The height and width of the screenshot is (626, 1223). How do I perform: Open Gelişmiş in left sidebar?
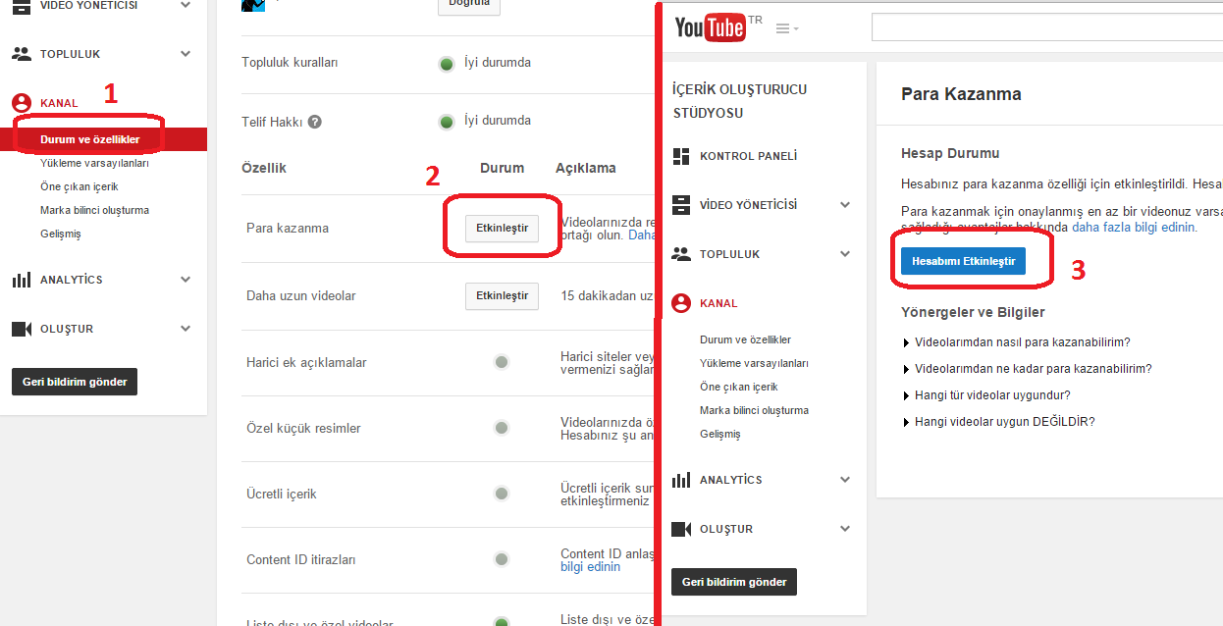tap(61, 234)
